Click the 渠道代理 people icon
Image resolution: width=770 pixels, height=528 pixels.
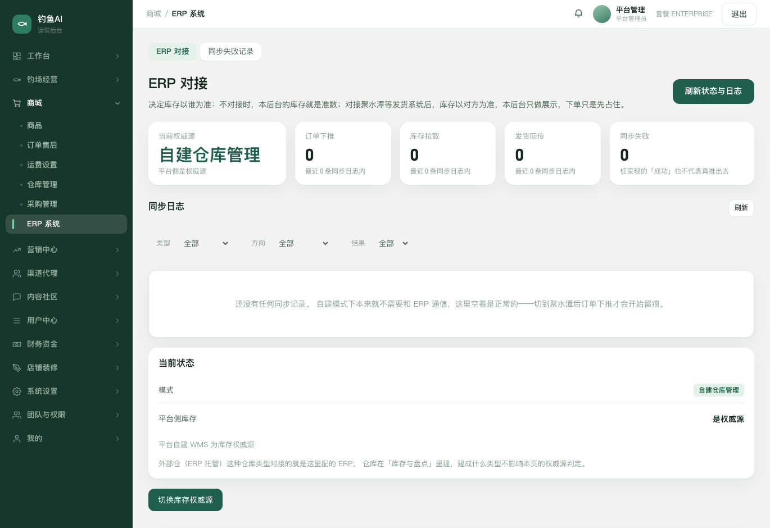click(x=17, y=274)
